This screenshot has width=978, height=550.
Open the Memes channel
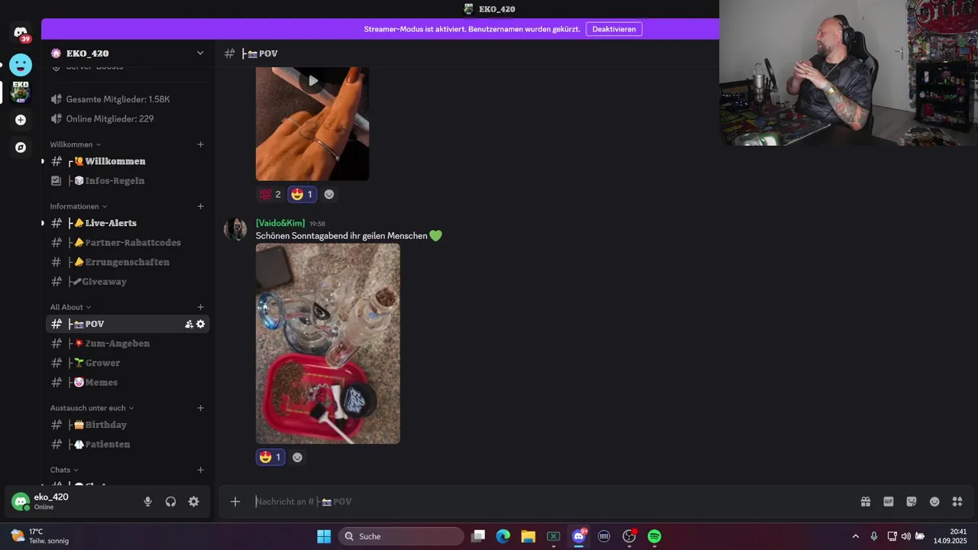pos(128,383)
